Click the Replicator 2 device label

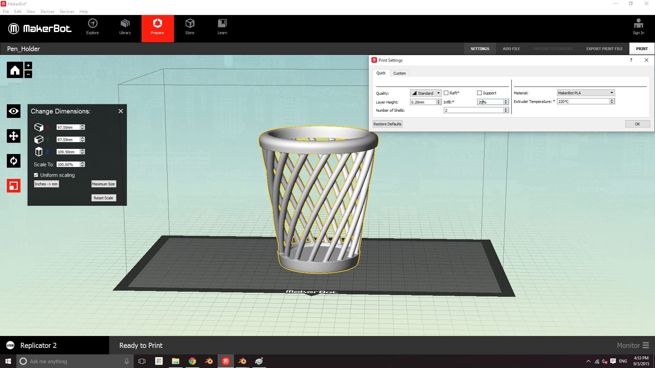pyautogui.click(x=39, y=345)
